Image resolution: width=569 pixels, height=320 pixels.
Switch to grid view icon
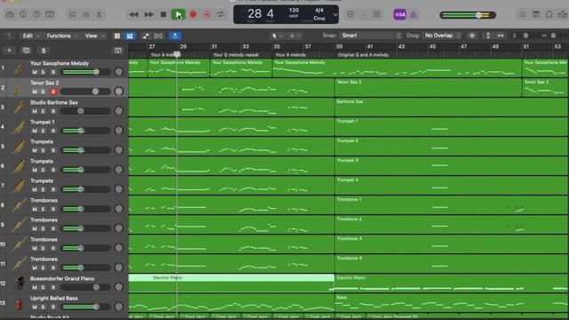116,36
